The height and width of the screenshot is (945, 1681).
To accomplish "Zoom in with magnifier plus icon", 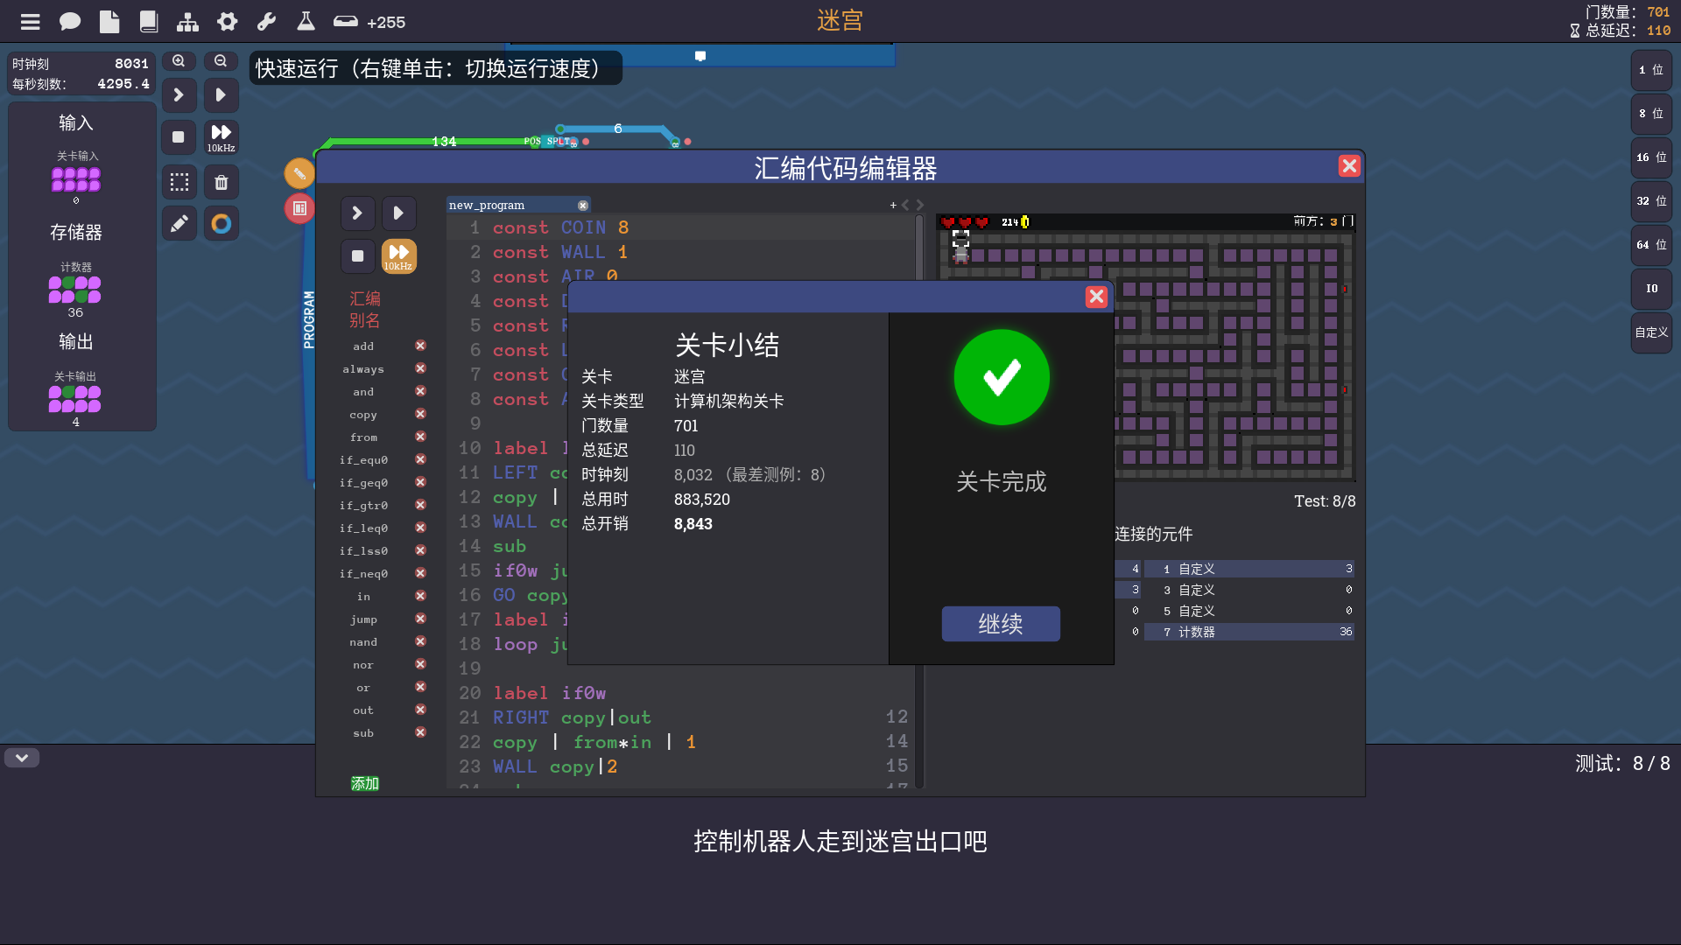I will 179,61.
